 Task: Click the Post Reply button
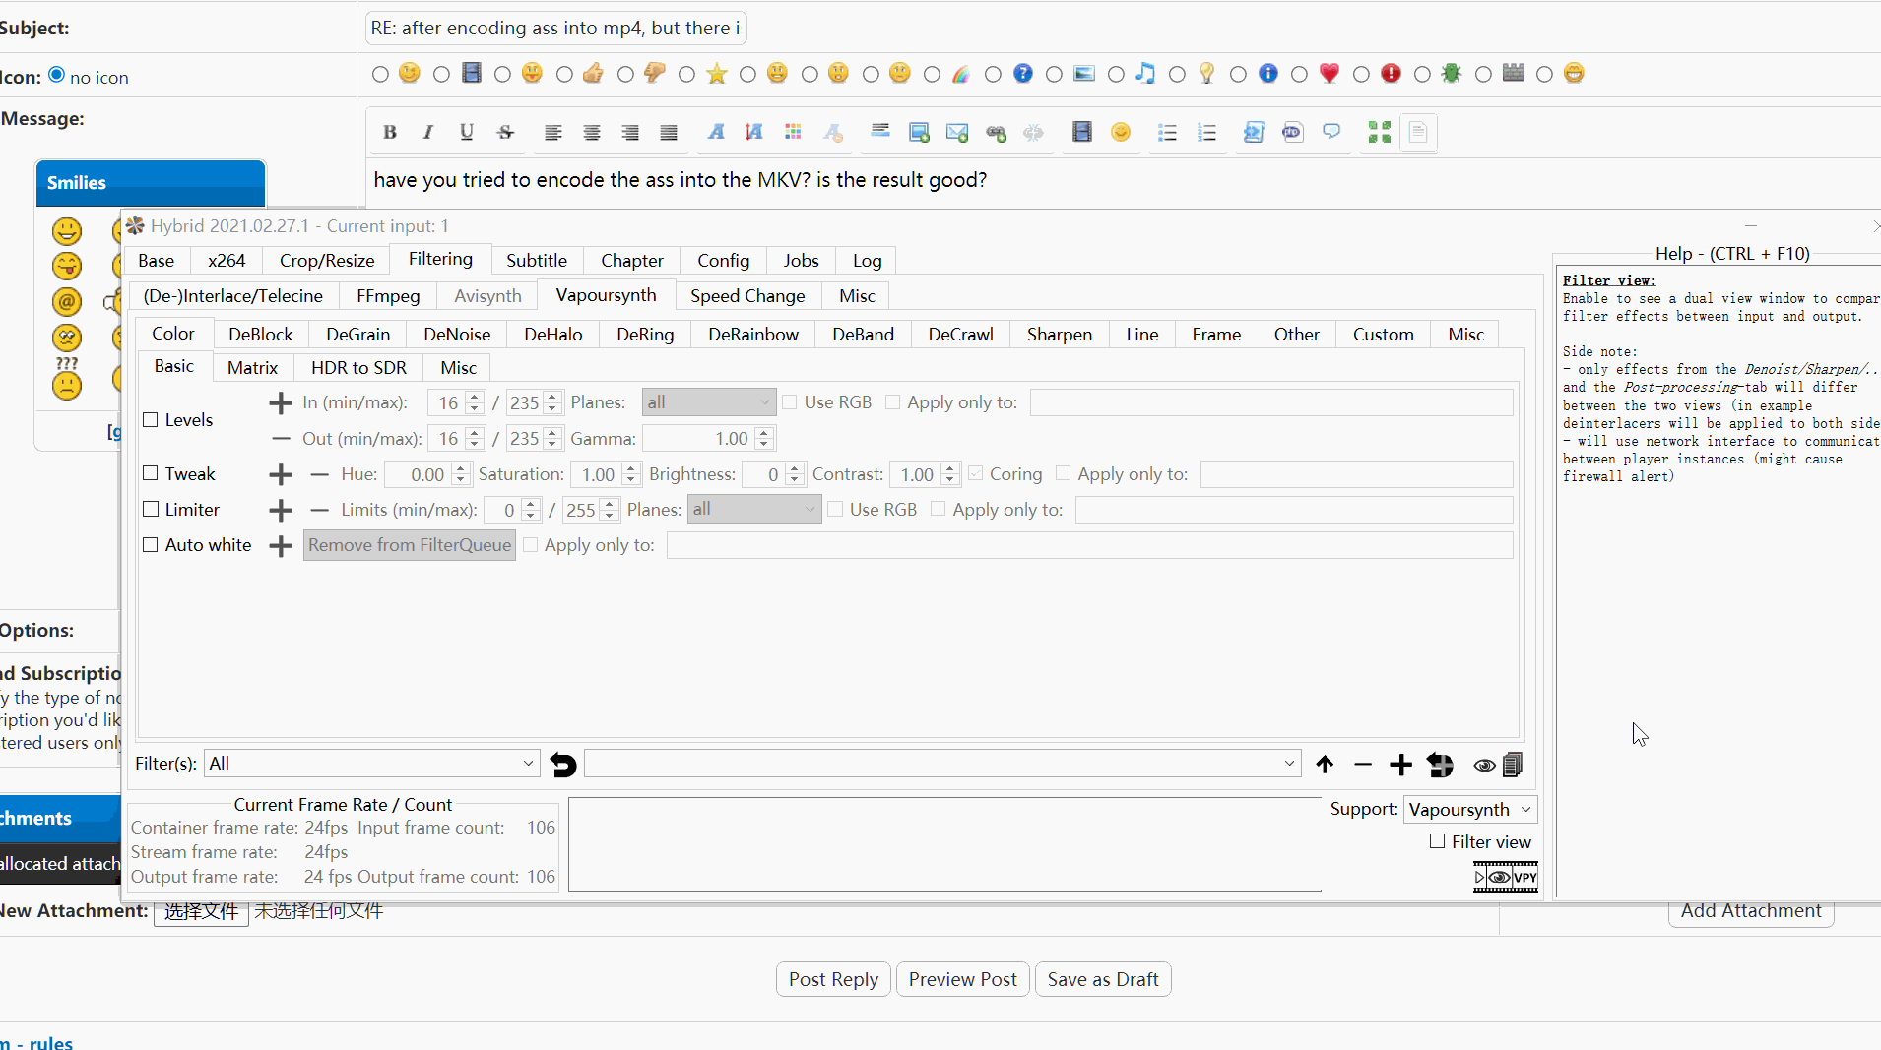click(833, 980)
